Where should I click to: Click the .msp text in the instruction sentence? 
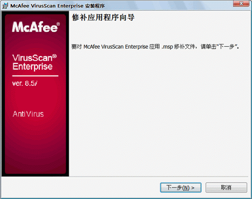click(x=167, y=47)
